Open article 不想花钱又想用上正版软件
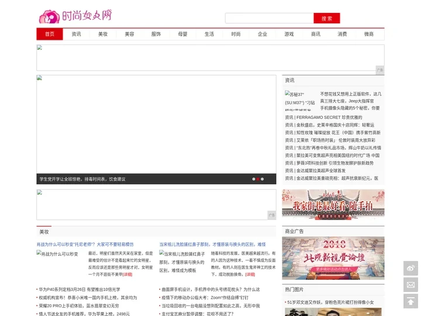 pyautogui.click(x=351, y=94)
